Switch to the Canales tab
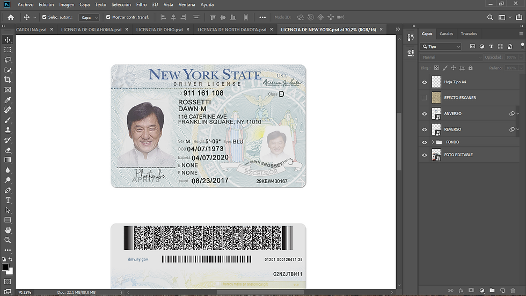The height and width of the screenshot is (296, 526). [446, 34]
